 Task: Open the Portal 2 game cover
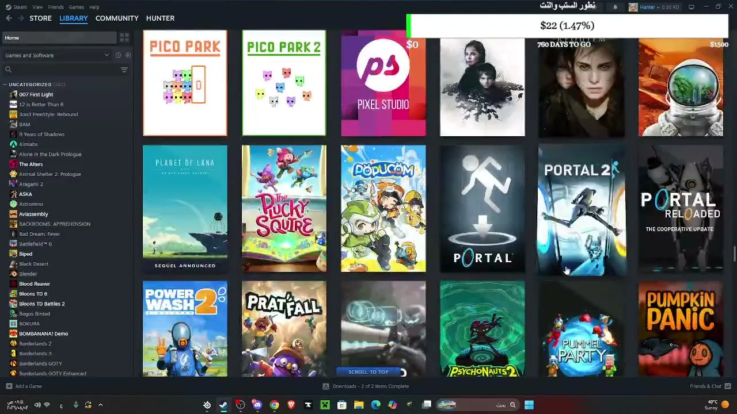tap(582, 208)
